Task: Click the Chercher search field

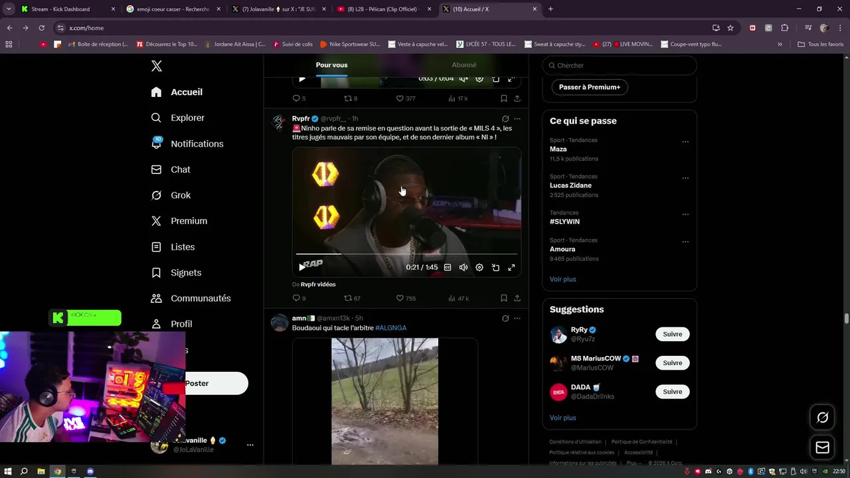Action: pos(620,65)
